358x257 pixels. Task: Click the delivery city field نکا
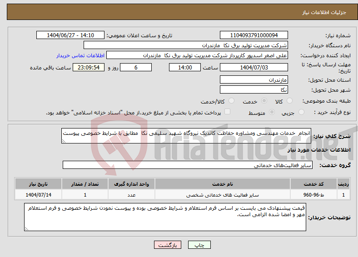point(254,89)
